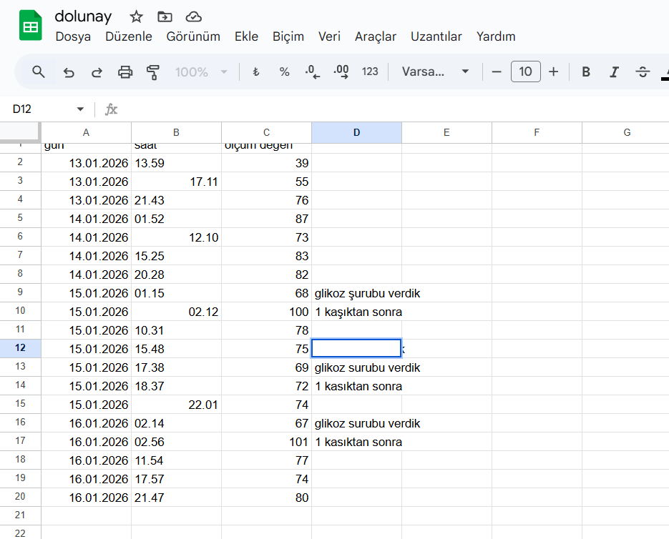Select the active cell D12

pos(357,348)
